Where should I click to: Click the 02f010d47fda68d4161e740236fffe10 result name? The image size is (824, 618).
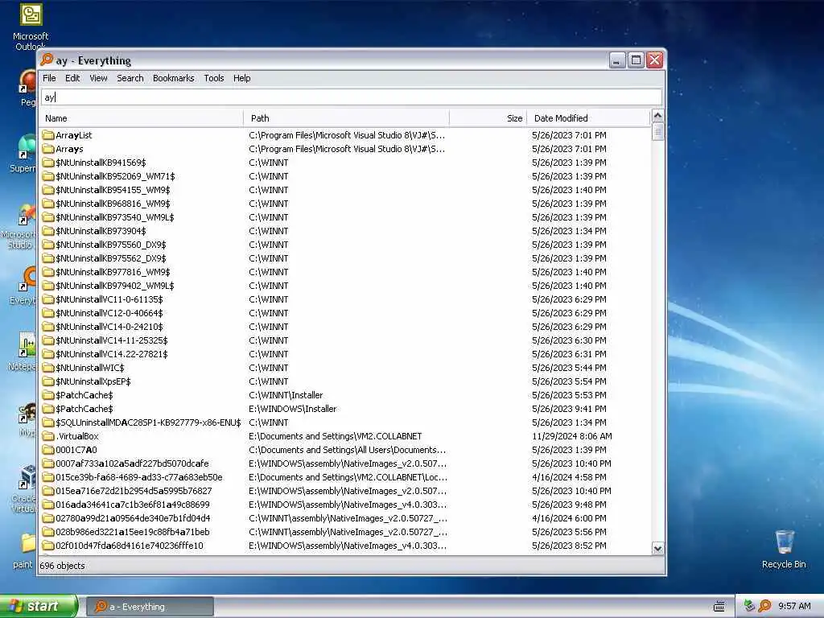[130, 545]
